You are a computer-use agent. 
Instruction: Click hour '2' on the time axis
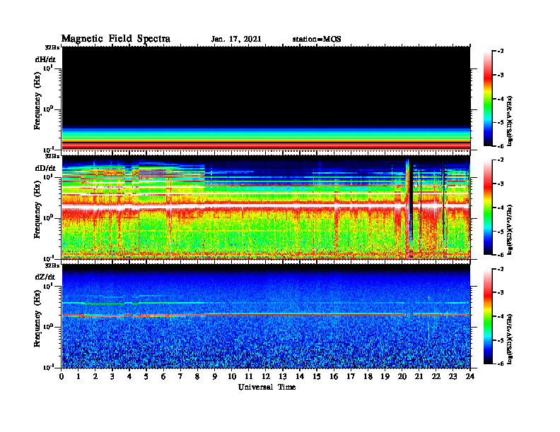tap(95, 377)
